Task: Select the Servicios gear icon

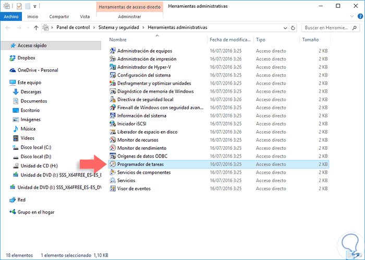Action: 113,181
